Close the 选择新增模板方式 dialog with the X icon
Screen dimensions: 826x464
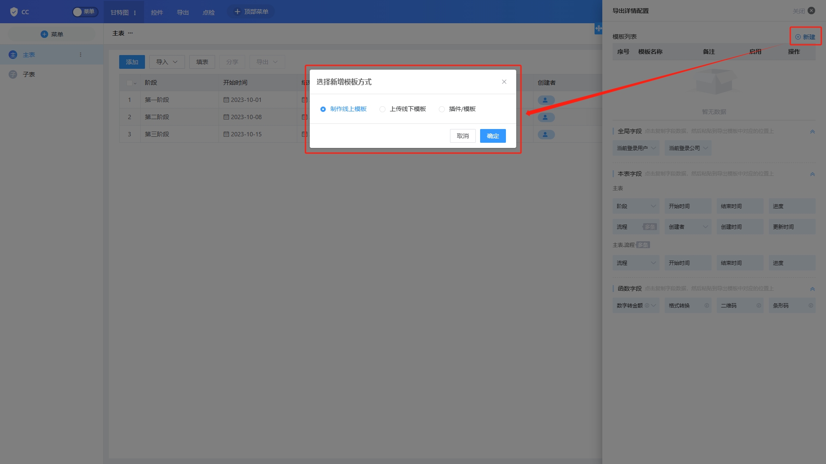point(504,82)
